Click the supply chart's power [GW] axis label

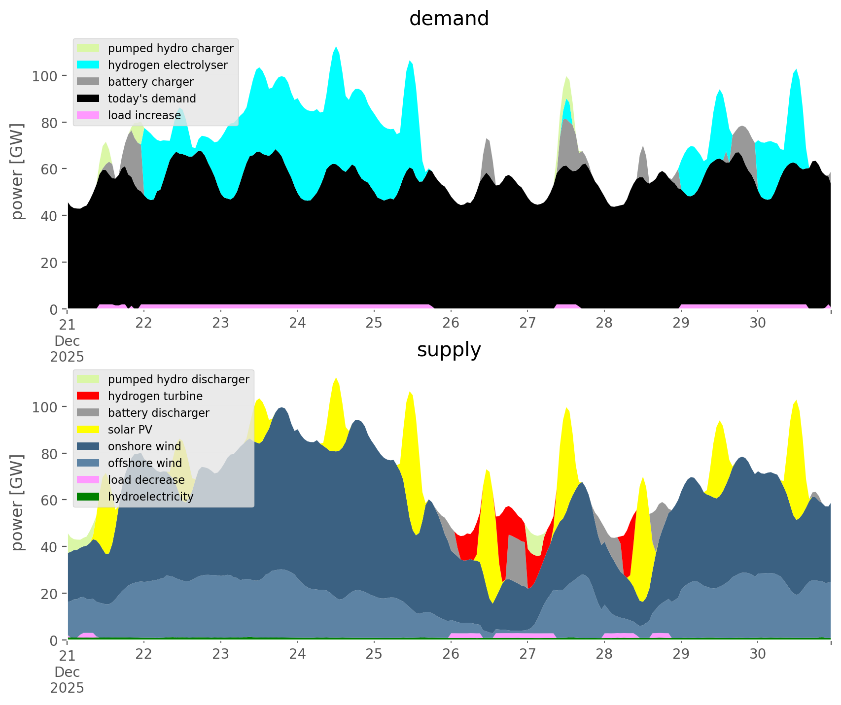[18, 503]
